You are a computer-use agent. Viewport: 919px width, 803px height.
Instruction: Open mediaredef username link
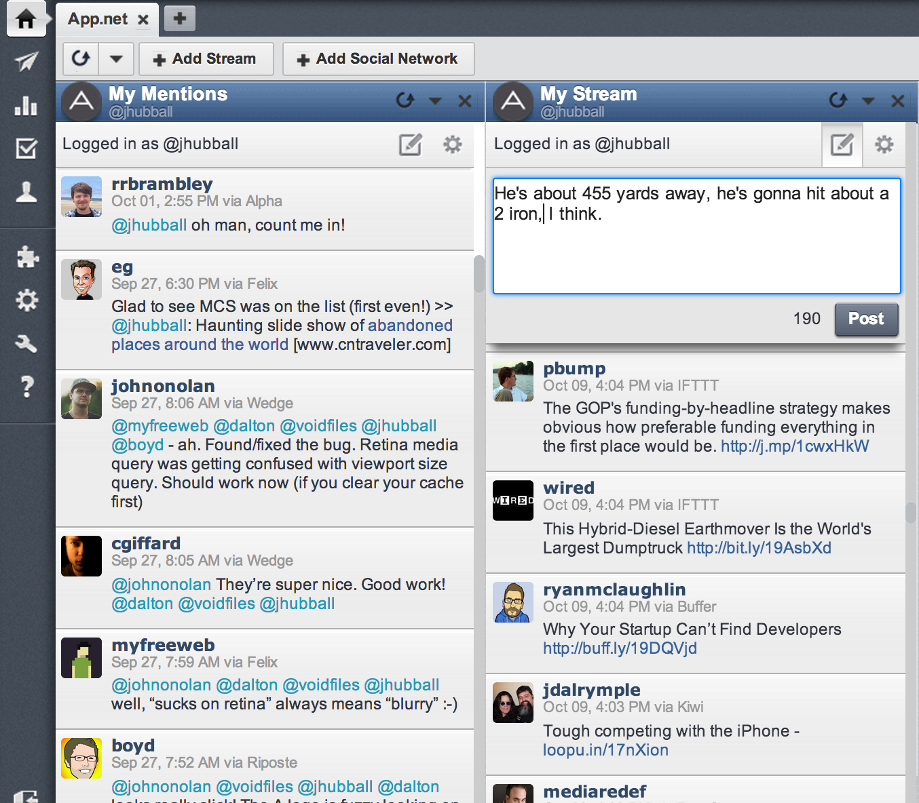(x=595, y=791)
